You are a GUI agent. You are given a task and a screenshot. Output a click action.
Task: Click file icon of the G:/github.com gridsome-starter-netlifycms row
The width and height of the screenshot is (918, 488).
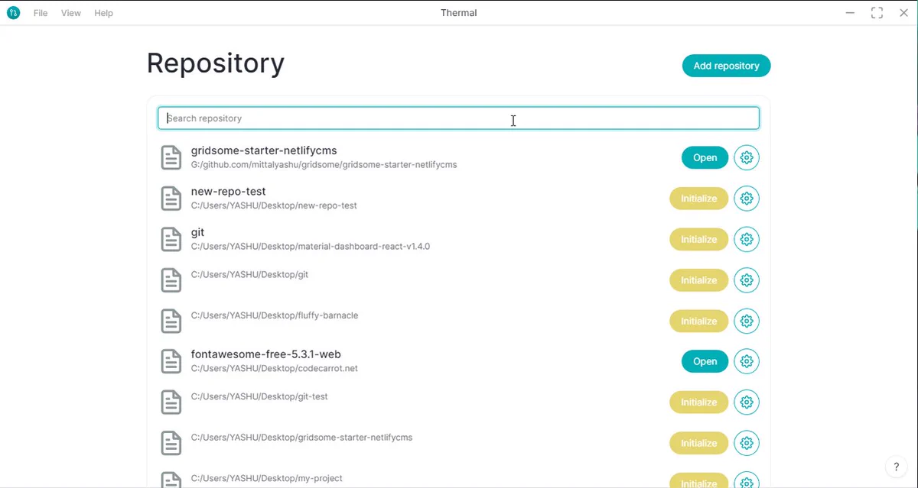(x=171, y=158)
